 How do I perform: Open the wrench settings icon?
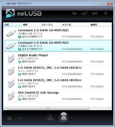point(95,13)
